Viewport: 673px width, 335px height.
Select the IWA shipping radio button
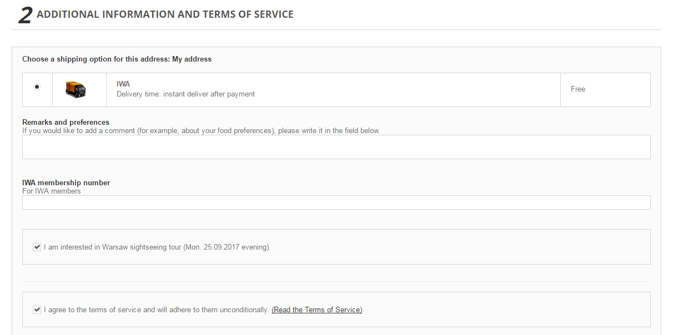[x=37, y=87]
